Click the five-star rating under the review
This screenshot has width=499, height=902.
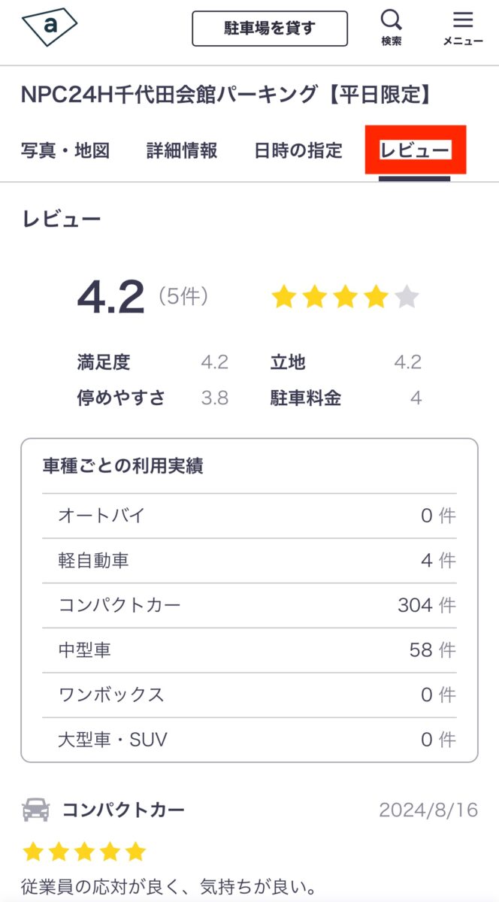coord(83,850)
